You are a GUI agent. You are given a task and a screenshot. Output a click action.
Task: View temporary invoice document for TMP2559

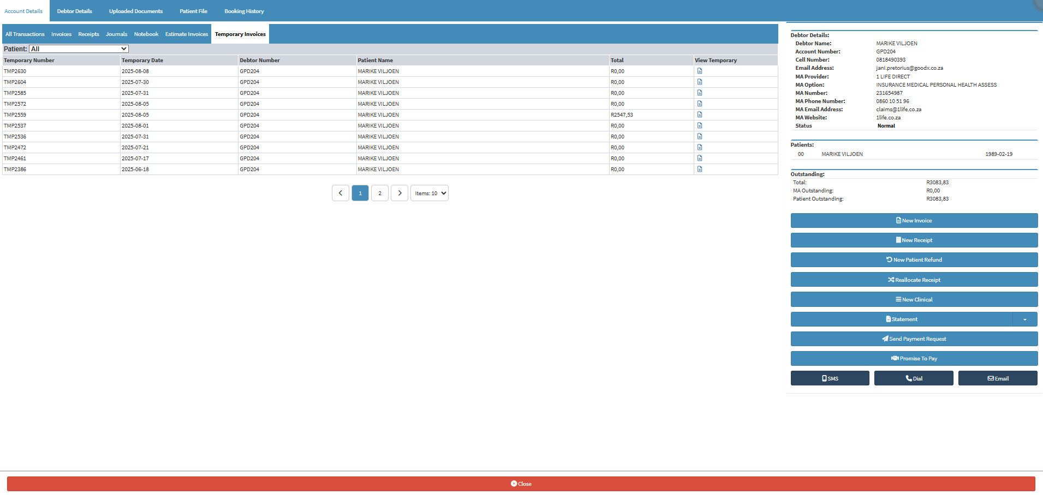(x=699, y=114)
